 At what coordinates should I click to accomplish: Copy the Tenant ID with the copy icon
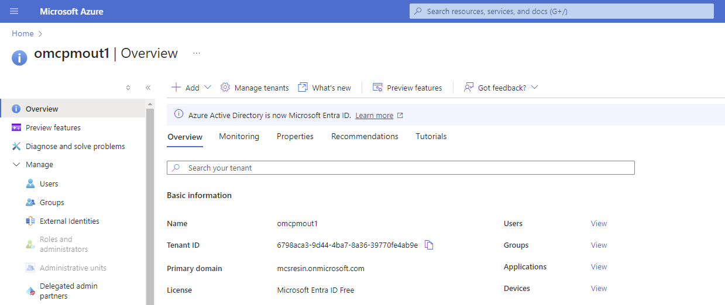429,245
